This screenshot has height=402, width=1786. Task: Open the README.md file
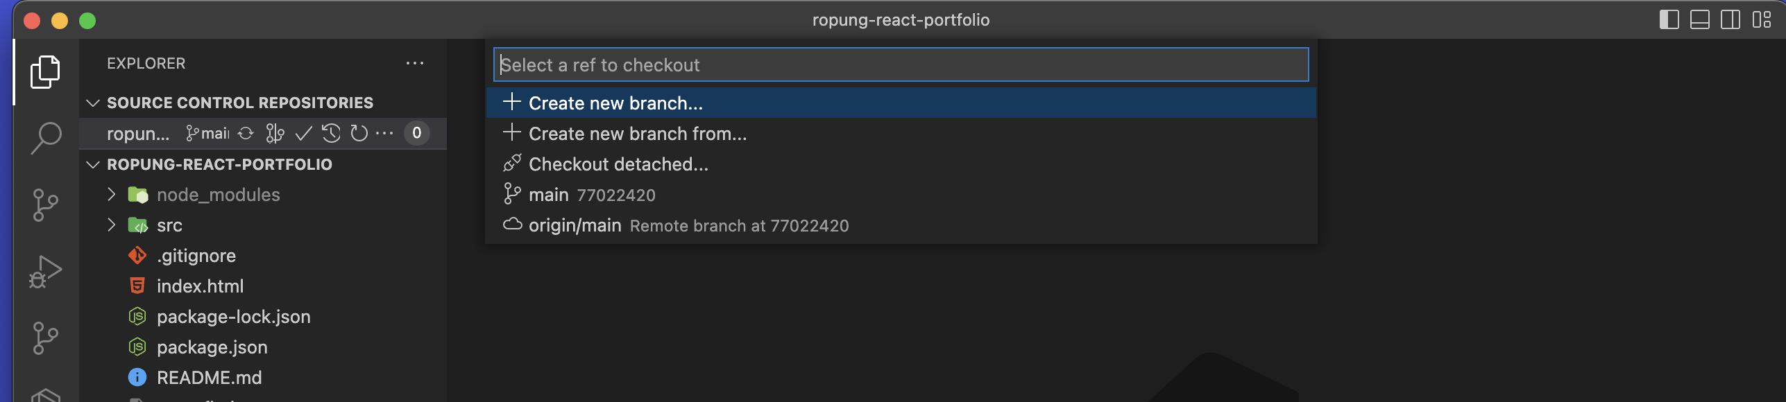coord(209,378)
